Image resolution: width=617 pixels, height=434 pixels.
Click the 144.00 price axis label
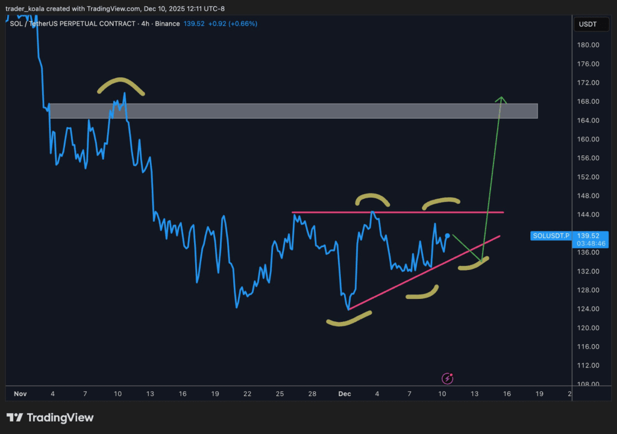(x=588, y=215)
